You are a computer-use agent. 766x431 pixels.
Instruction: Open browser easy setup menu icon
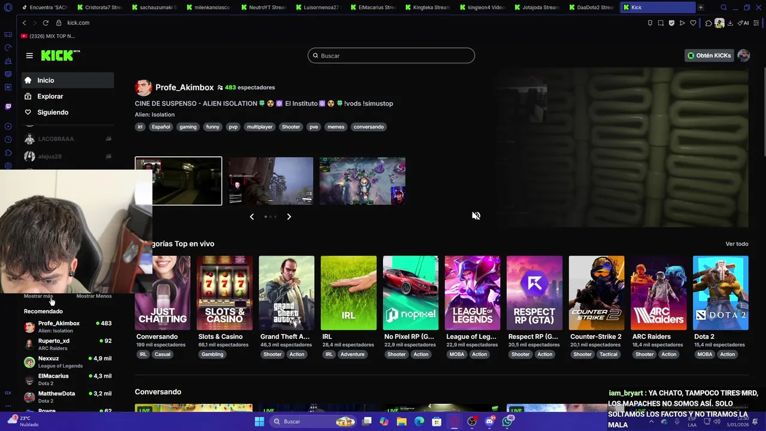point(756,23)
